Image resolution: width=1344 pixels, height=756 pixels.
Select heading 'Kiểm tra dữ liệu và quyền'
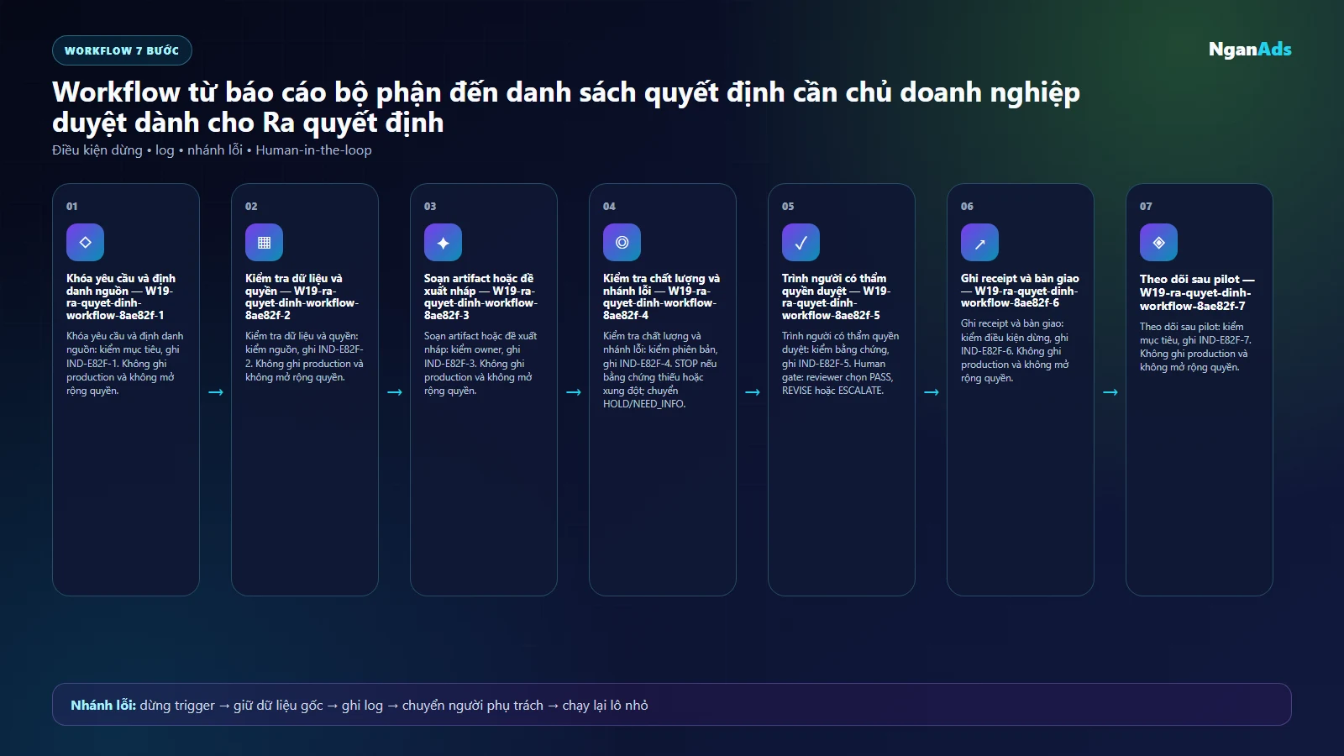(302, 297)
